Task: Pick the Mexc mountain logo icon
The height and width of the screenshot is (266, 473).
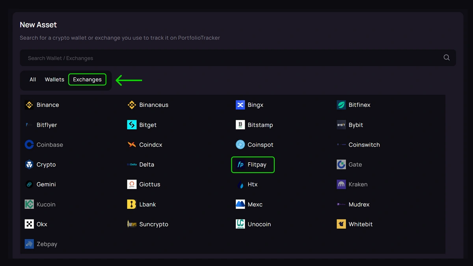Action: (x=240, y=204)
